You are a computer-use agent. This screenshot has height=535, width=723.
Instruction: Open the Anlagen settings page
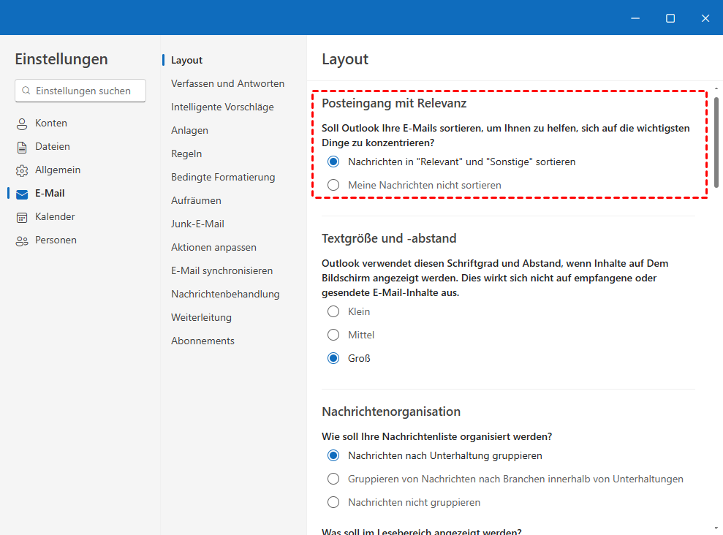coord(189,130)
